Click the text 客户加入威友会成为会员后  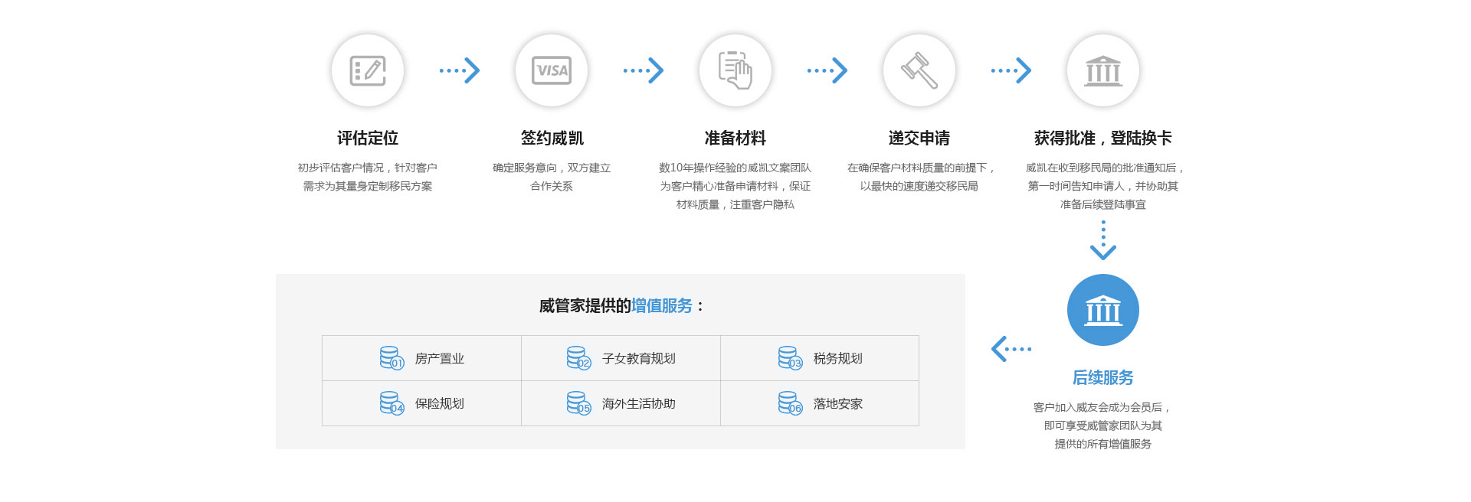[x=1098, y=407]
